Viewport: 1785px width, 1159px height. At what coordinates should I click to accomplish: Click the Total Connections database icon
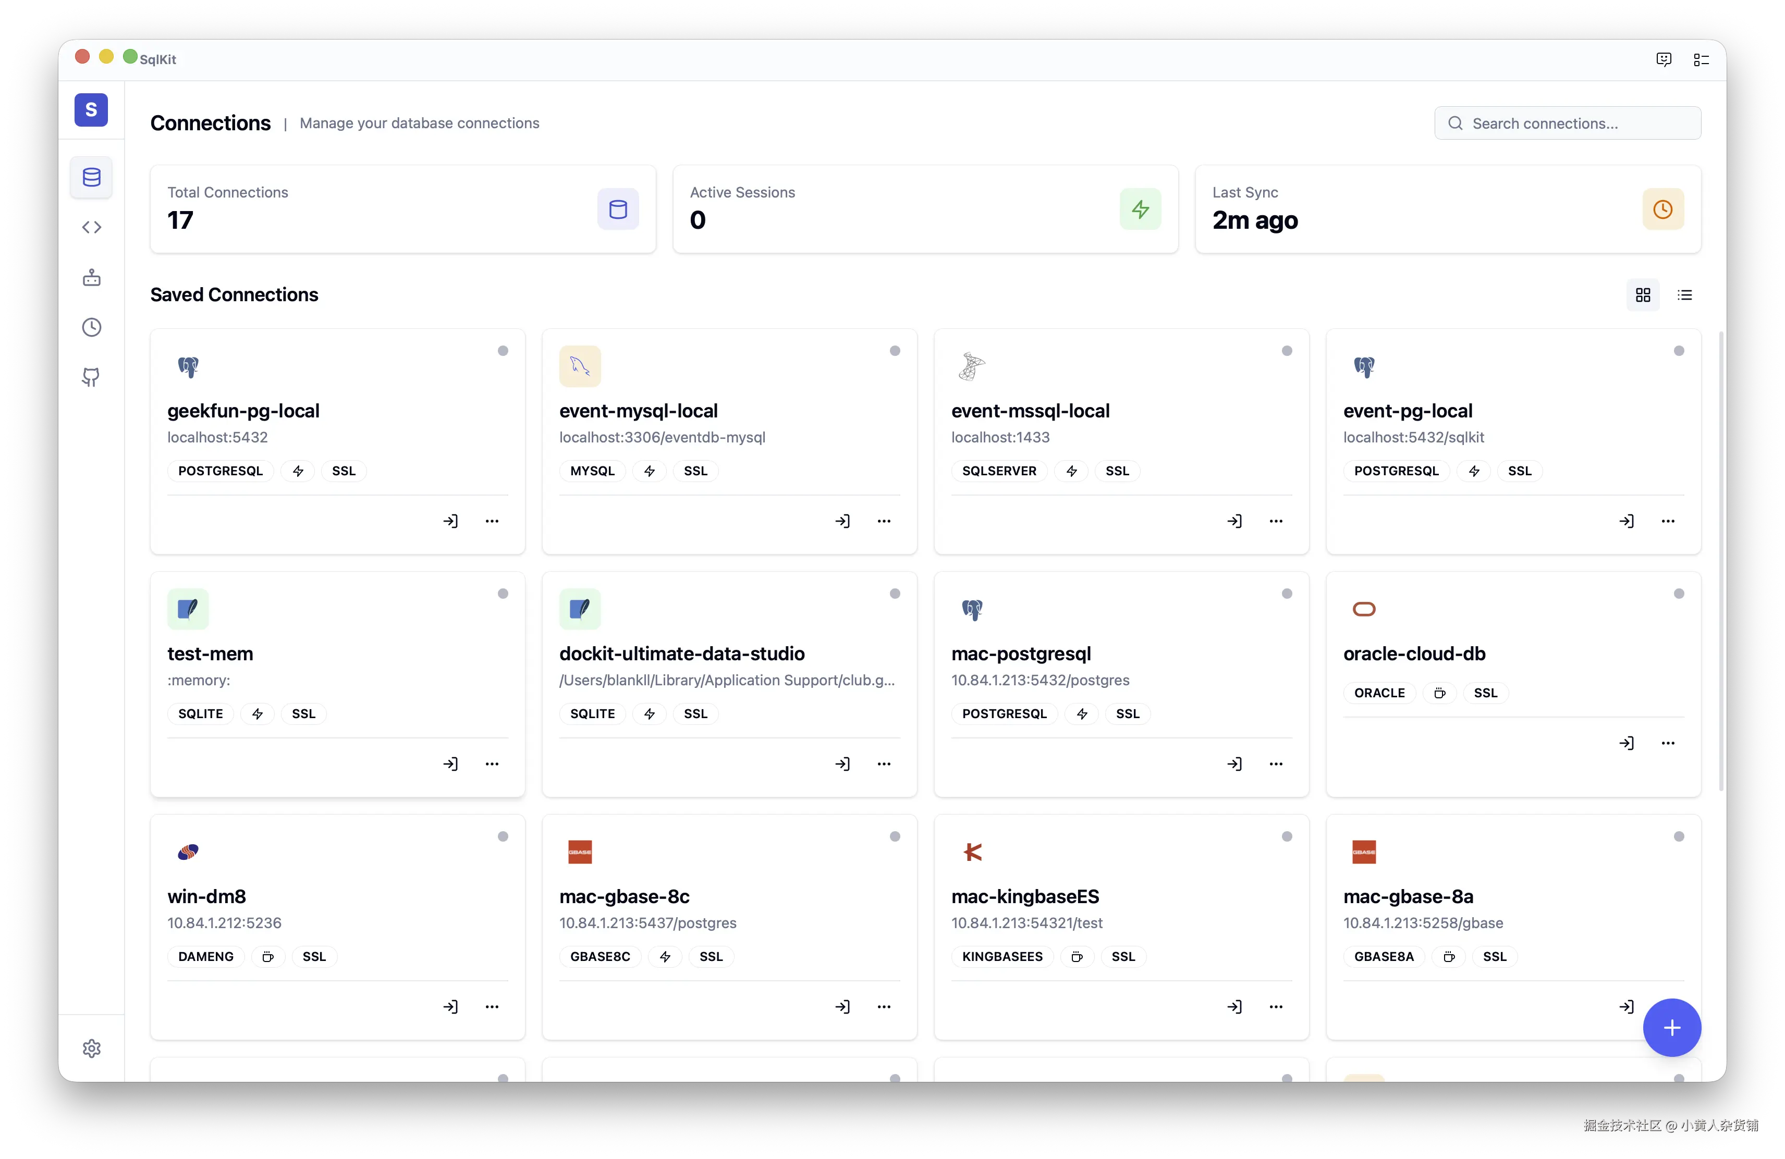pyautogui.click(x=618, y=209)
